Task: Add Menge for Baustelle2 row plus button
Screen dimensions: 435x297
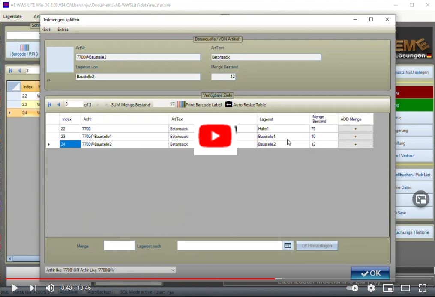Action: 355,144
